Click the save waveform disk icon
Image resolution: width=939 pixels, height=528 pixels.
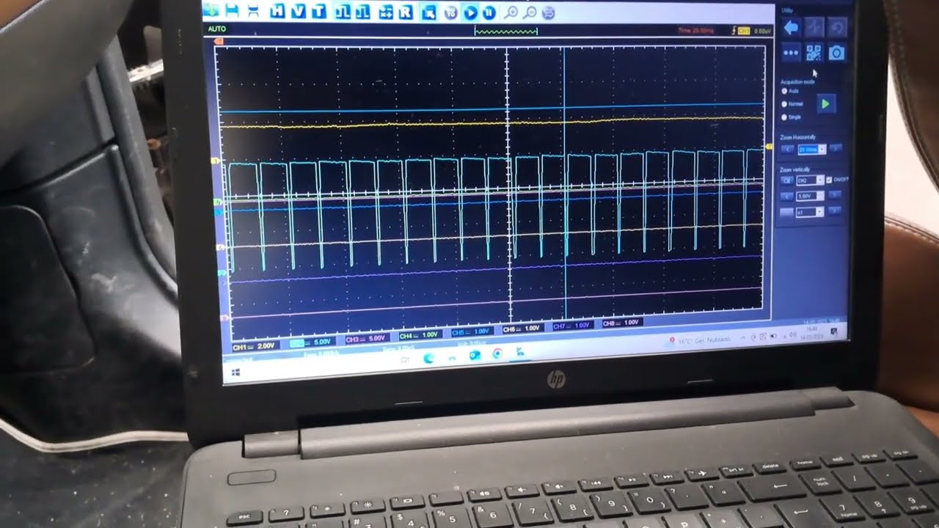232,11
